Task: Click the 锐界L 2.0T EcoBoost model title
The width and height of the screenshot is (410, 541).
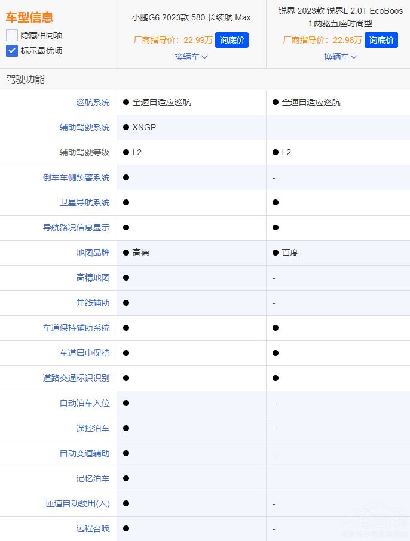Action: (x=341, y=17)
